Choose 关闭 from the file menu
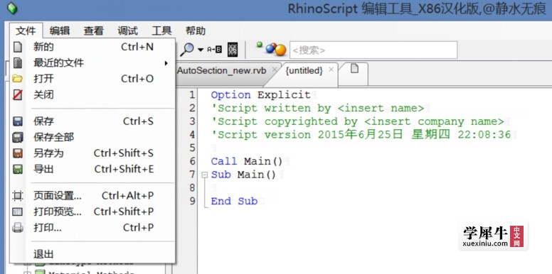This screenshot has width=552, height=274. pos(92,94)
